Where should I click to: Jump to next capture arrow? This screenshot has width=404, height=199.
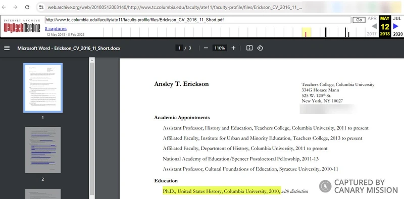pyautogui.click(x=396, y=26)
